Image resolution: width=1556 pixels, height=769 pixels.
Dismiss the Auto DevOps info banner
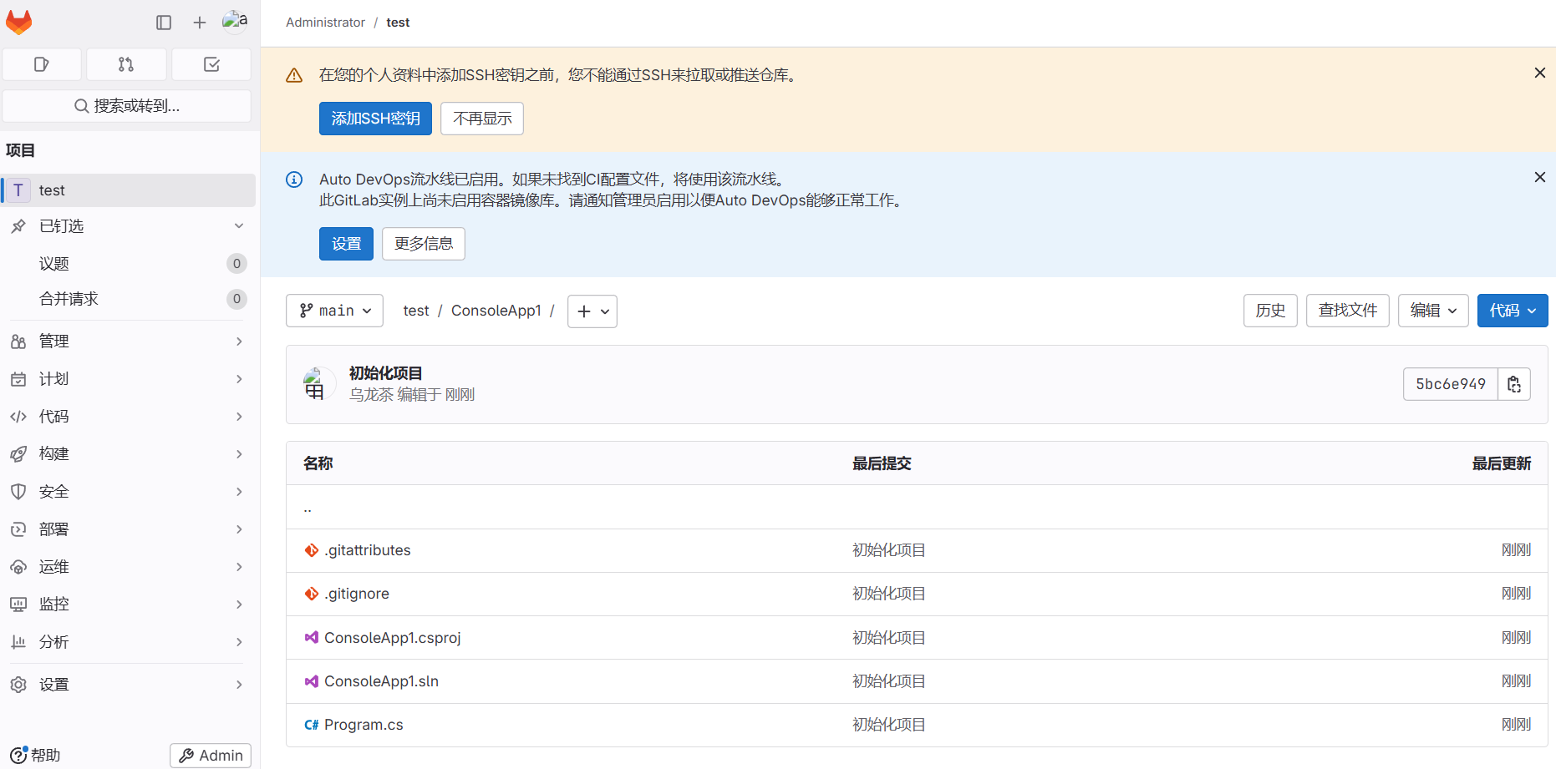1539,177
